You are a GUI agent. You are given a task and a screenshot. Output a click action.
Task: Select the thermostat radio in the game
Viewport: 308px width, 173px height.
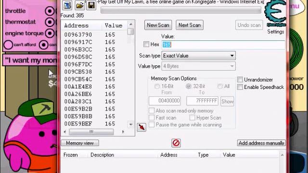50,22
